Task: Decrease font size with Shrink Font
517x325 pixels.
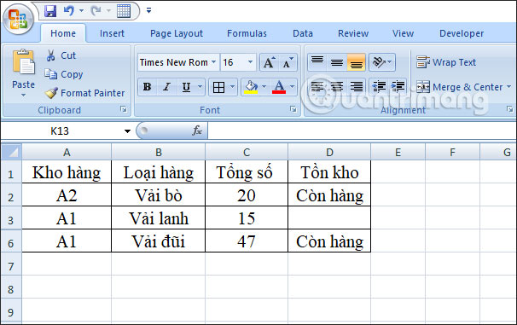Action: 288,62
